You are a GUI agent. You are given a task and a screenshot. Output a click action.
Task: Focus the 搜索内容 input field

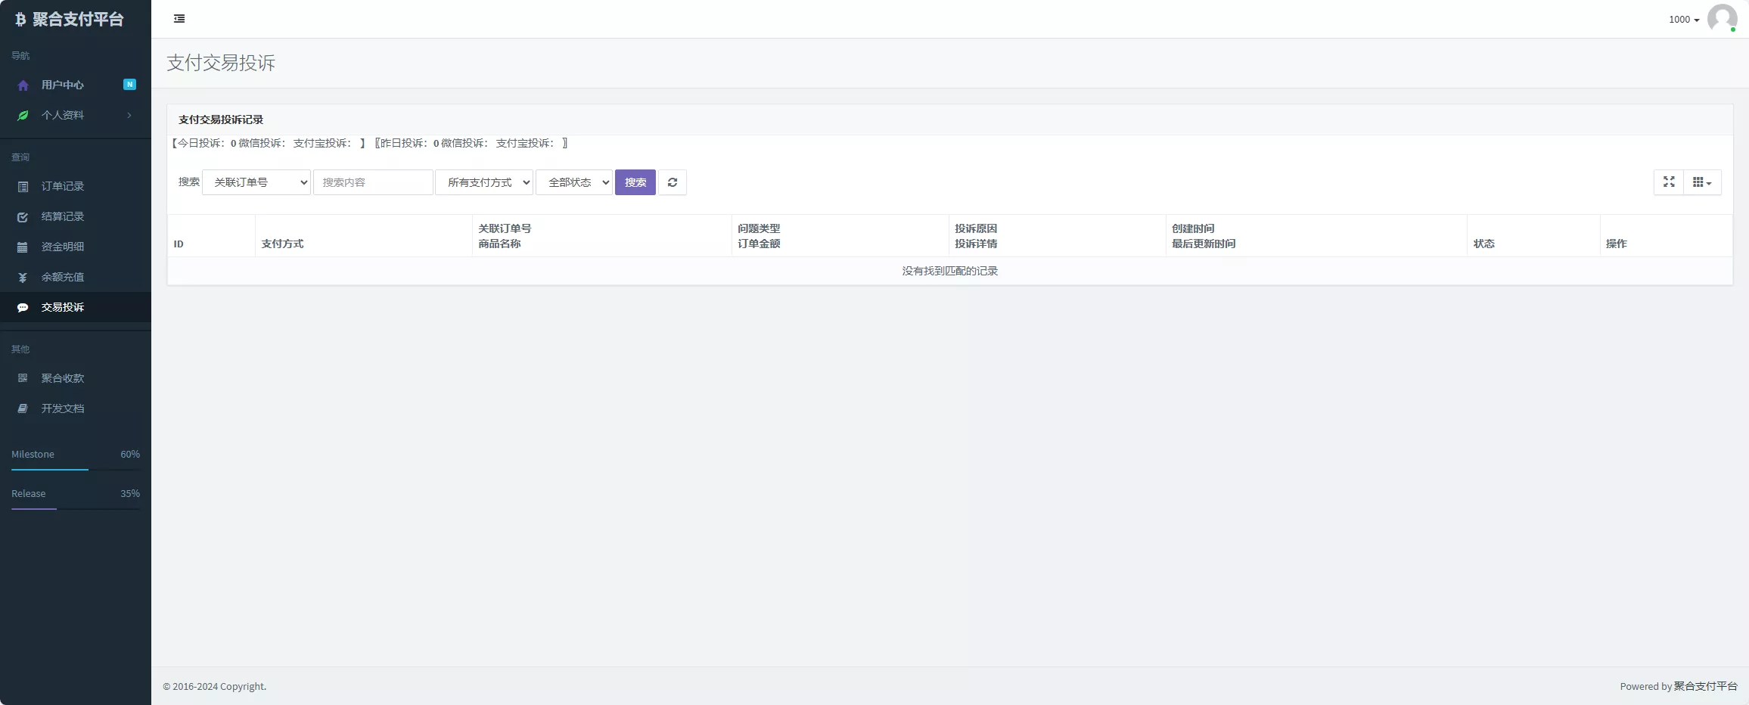pyautogui.click(x=373, y=182)
